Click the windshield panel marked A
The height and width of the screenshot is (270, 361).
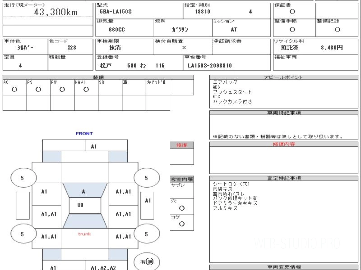coord(85,190)
